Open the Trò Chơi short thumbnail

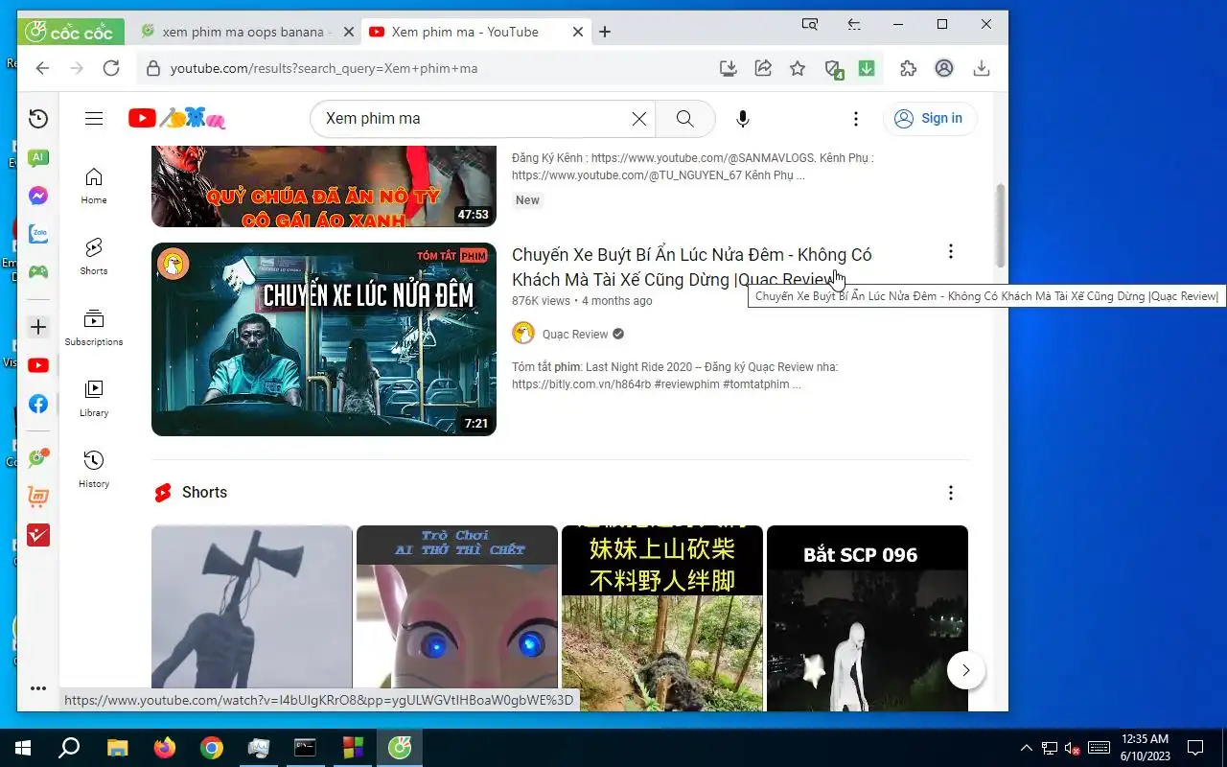click(x=457, y=618)
